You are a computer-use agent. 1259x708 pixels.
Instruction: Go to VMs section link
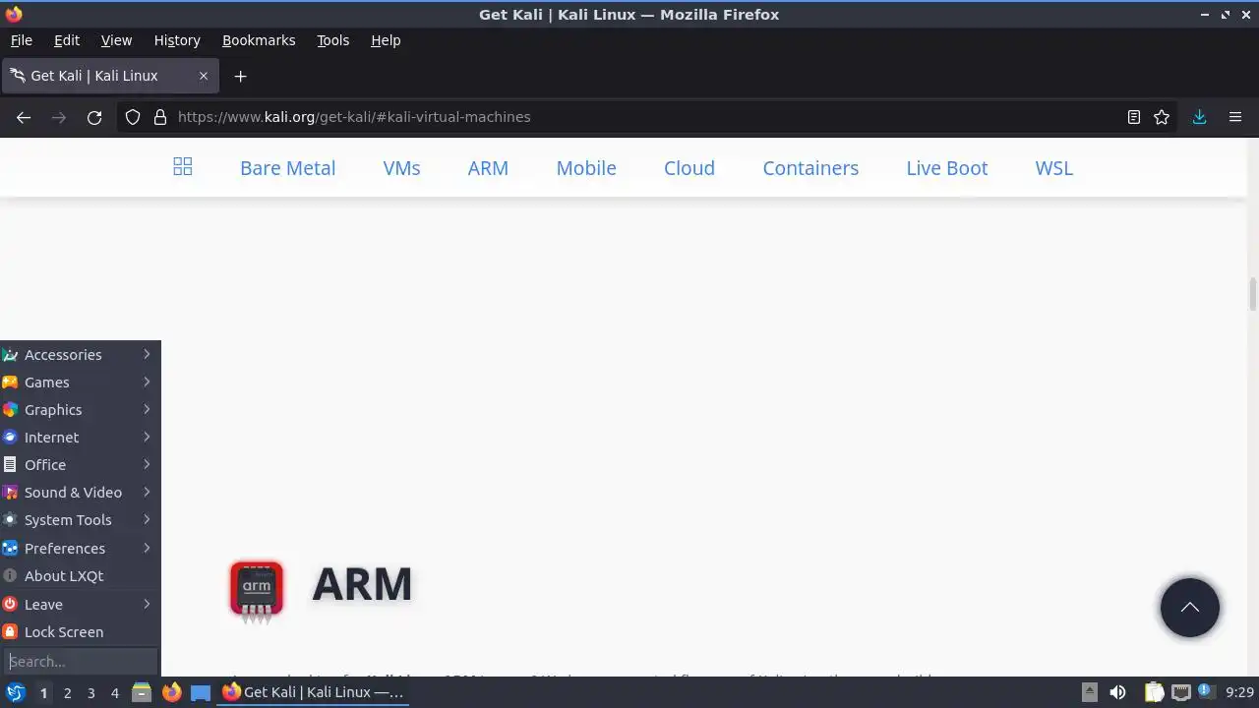[402, 168]
